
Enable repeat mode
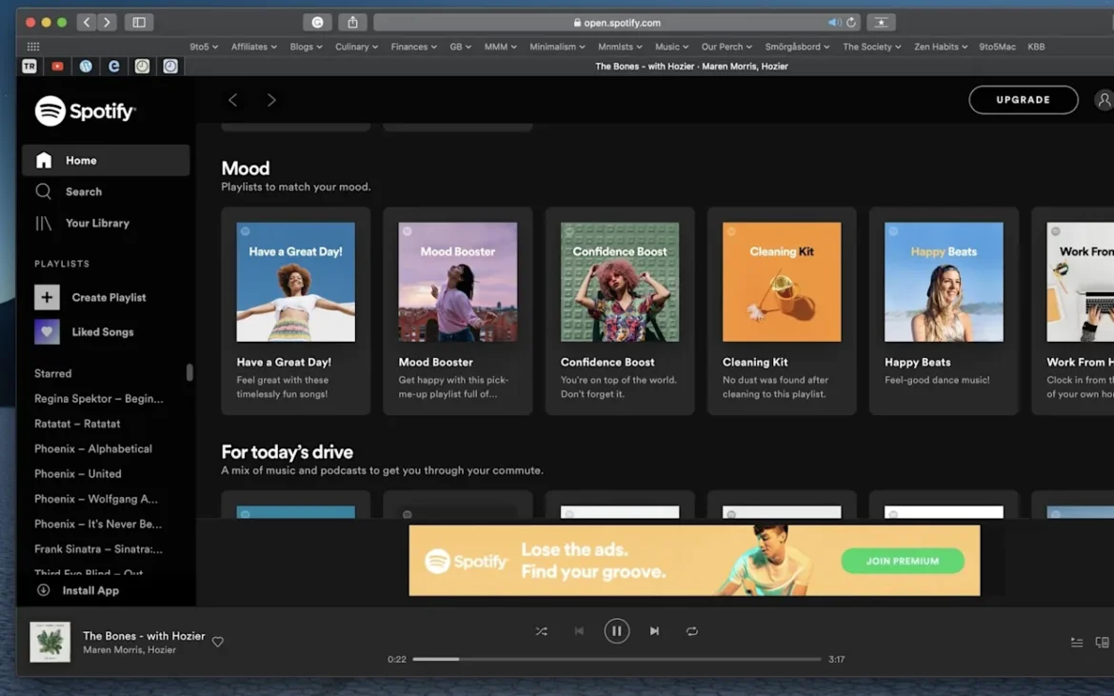pos(692,630)
